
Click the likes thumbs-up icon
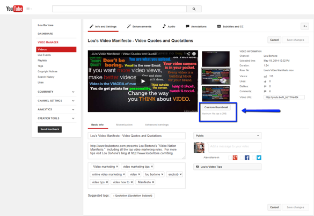[x=265, y=81]
